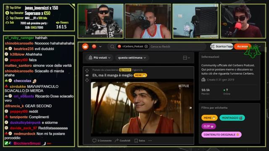This screenshot has height=151, width=269.
Task: Filter by CONTENUTO ORIGINALE tag
Action: coord(222,135)
